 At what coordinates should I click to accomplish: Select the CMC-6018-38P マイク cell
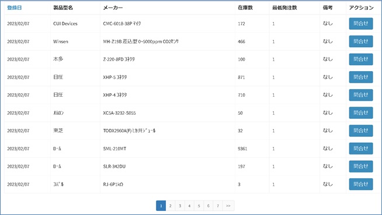coord(122,23)
